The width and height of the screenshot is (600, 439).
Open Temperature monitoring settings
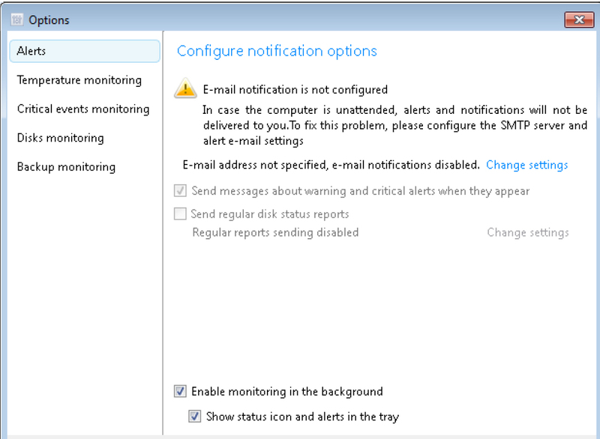click(x=79, y=80)
